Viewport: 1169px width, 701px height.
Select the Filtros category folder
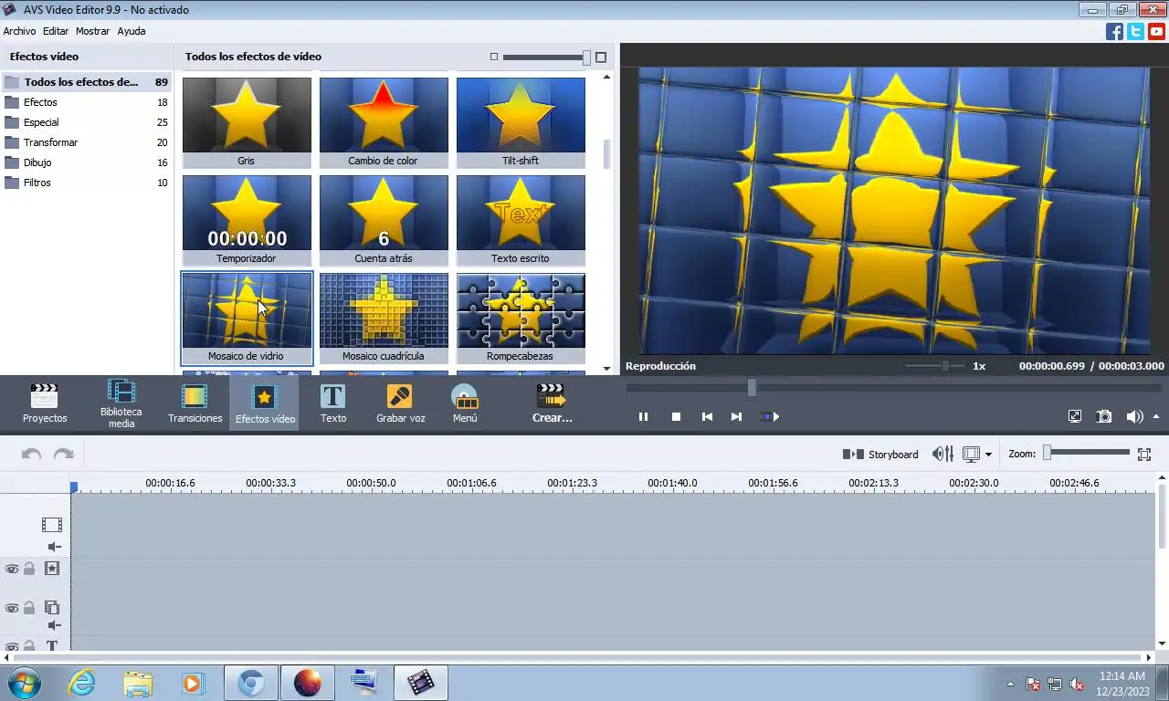pos(86,183)
